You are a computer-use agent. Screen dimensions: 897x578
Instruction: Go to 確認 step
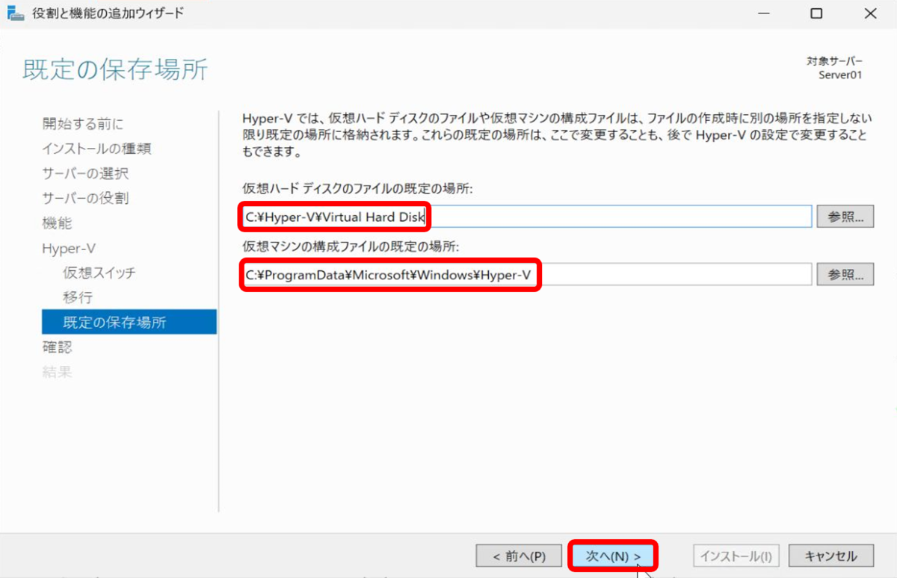tap(58, 347)
